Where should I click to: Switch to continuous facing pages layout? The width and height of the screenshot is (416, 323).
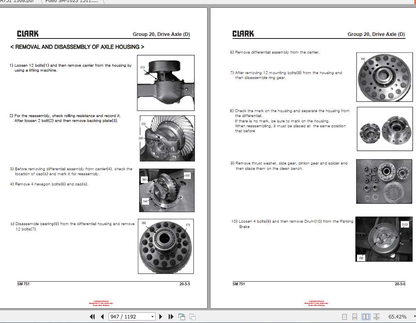376,316
